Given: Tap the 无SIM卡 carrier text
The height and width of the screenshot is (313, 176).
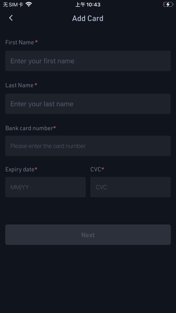Looking at the screenshot, I should pos(13,4).
